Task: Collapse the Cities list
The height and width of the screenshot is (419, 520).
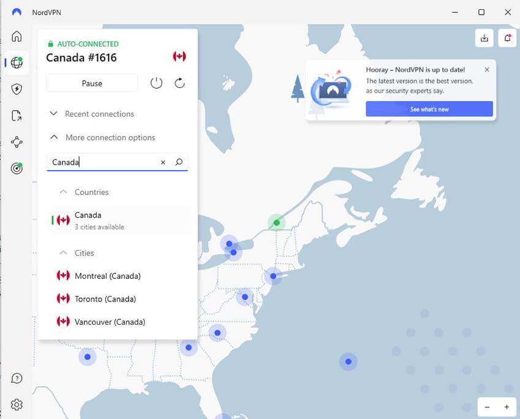Action: [76, 253]
